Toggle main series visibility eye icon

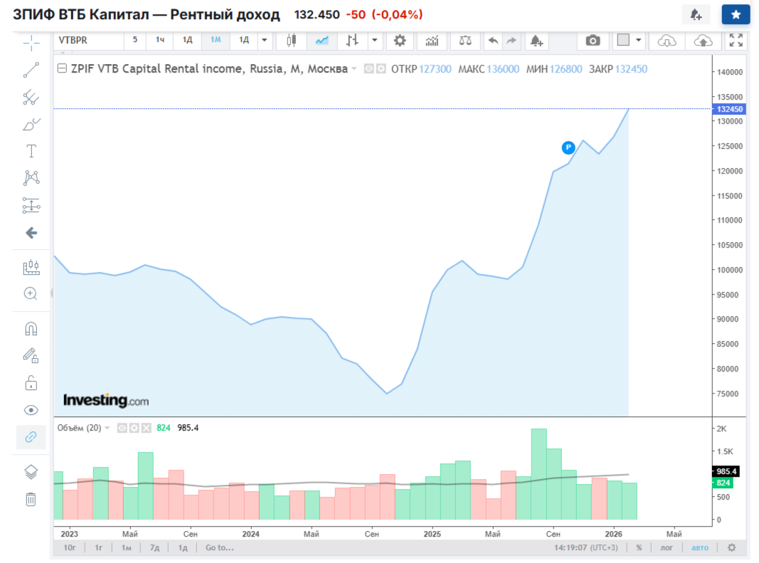(369, 69)
